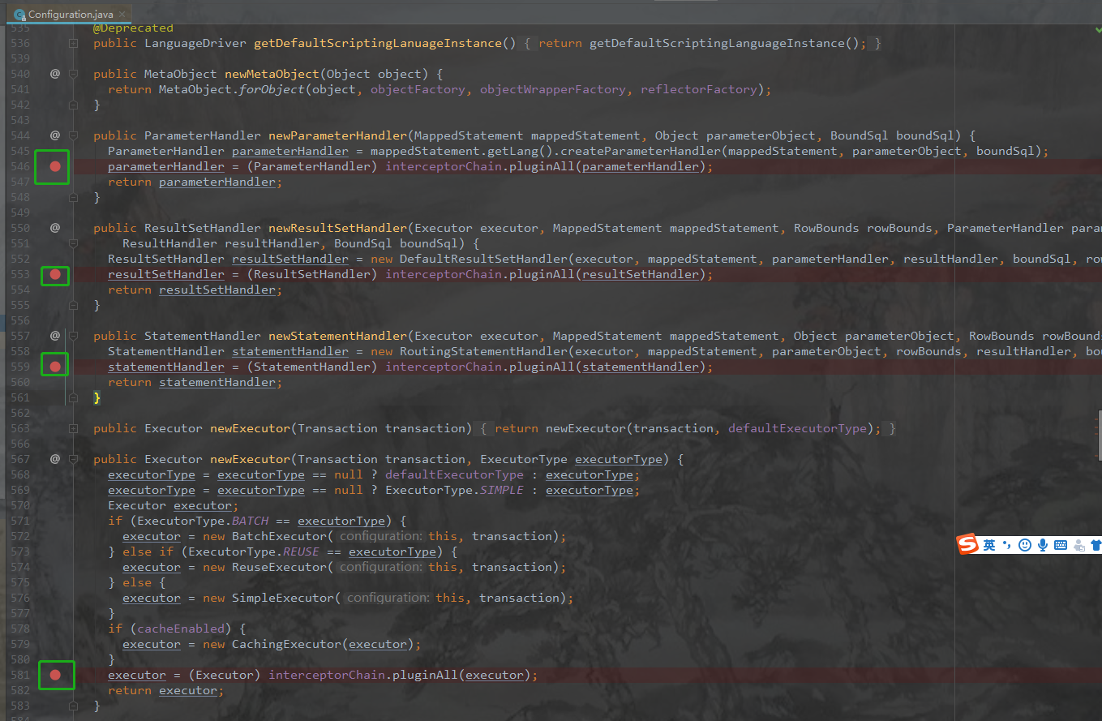The image size is (1102, 721).
Task: Click method name newStatementHandler
Action: click(337, 336)
